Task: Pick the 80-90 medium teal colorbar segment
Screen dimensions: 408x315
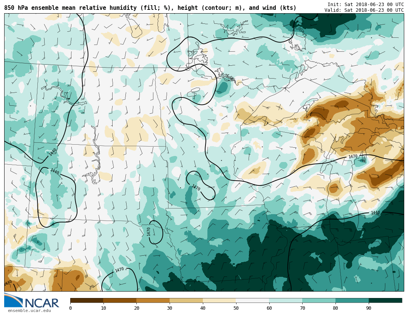Action: [352, 301]
